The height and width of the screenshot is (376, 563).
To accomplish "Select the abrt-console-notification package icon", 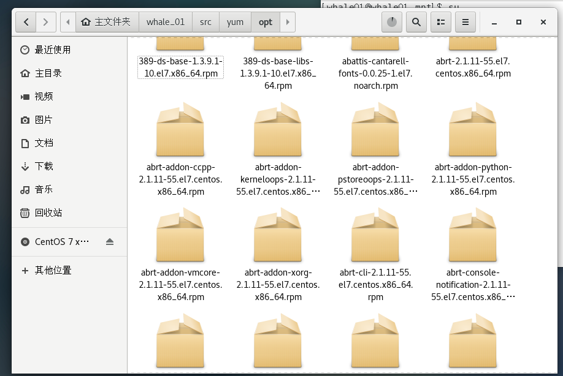I will coord(473,235).
